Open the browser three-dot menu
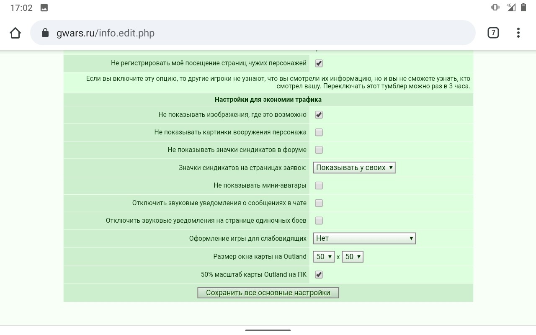Image resolution: width=536 pixels, height=335 pixels. (518, 33)
